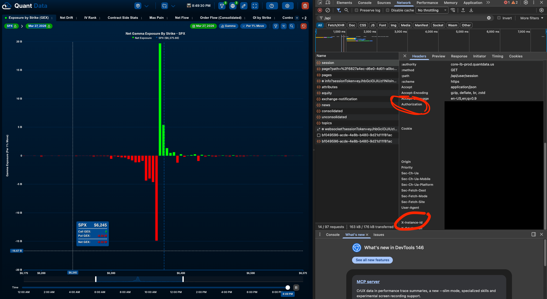Viewport: 547px width, 299px height.
Task: Click the globe icon with badge 3
Action: (x=233, y=6)
